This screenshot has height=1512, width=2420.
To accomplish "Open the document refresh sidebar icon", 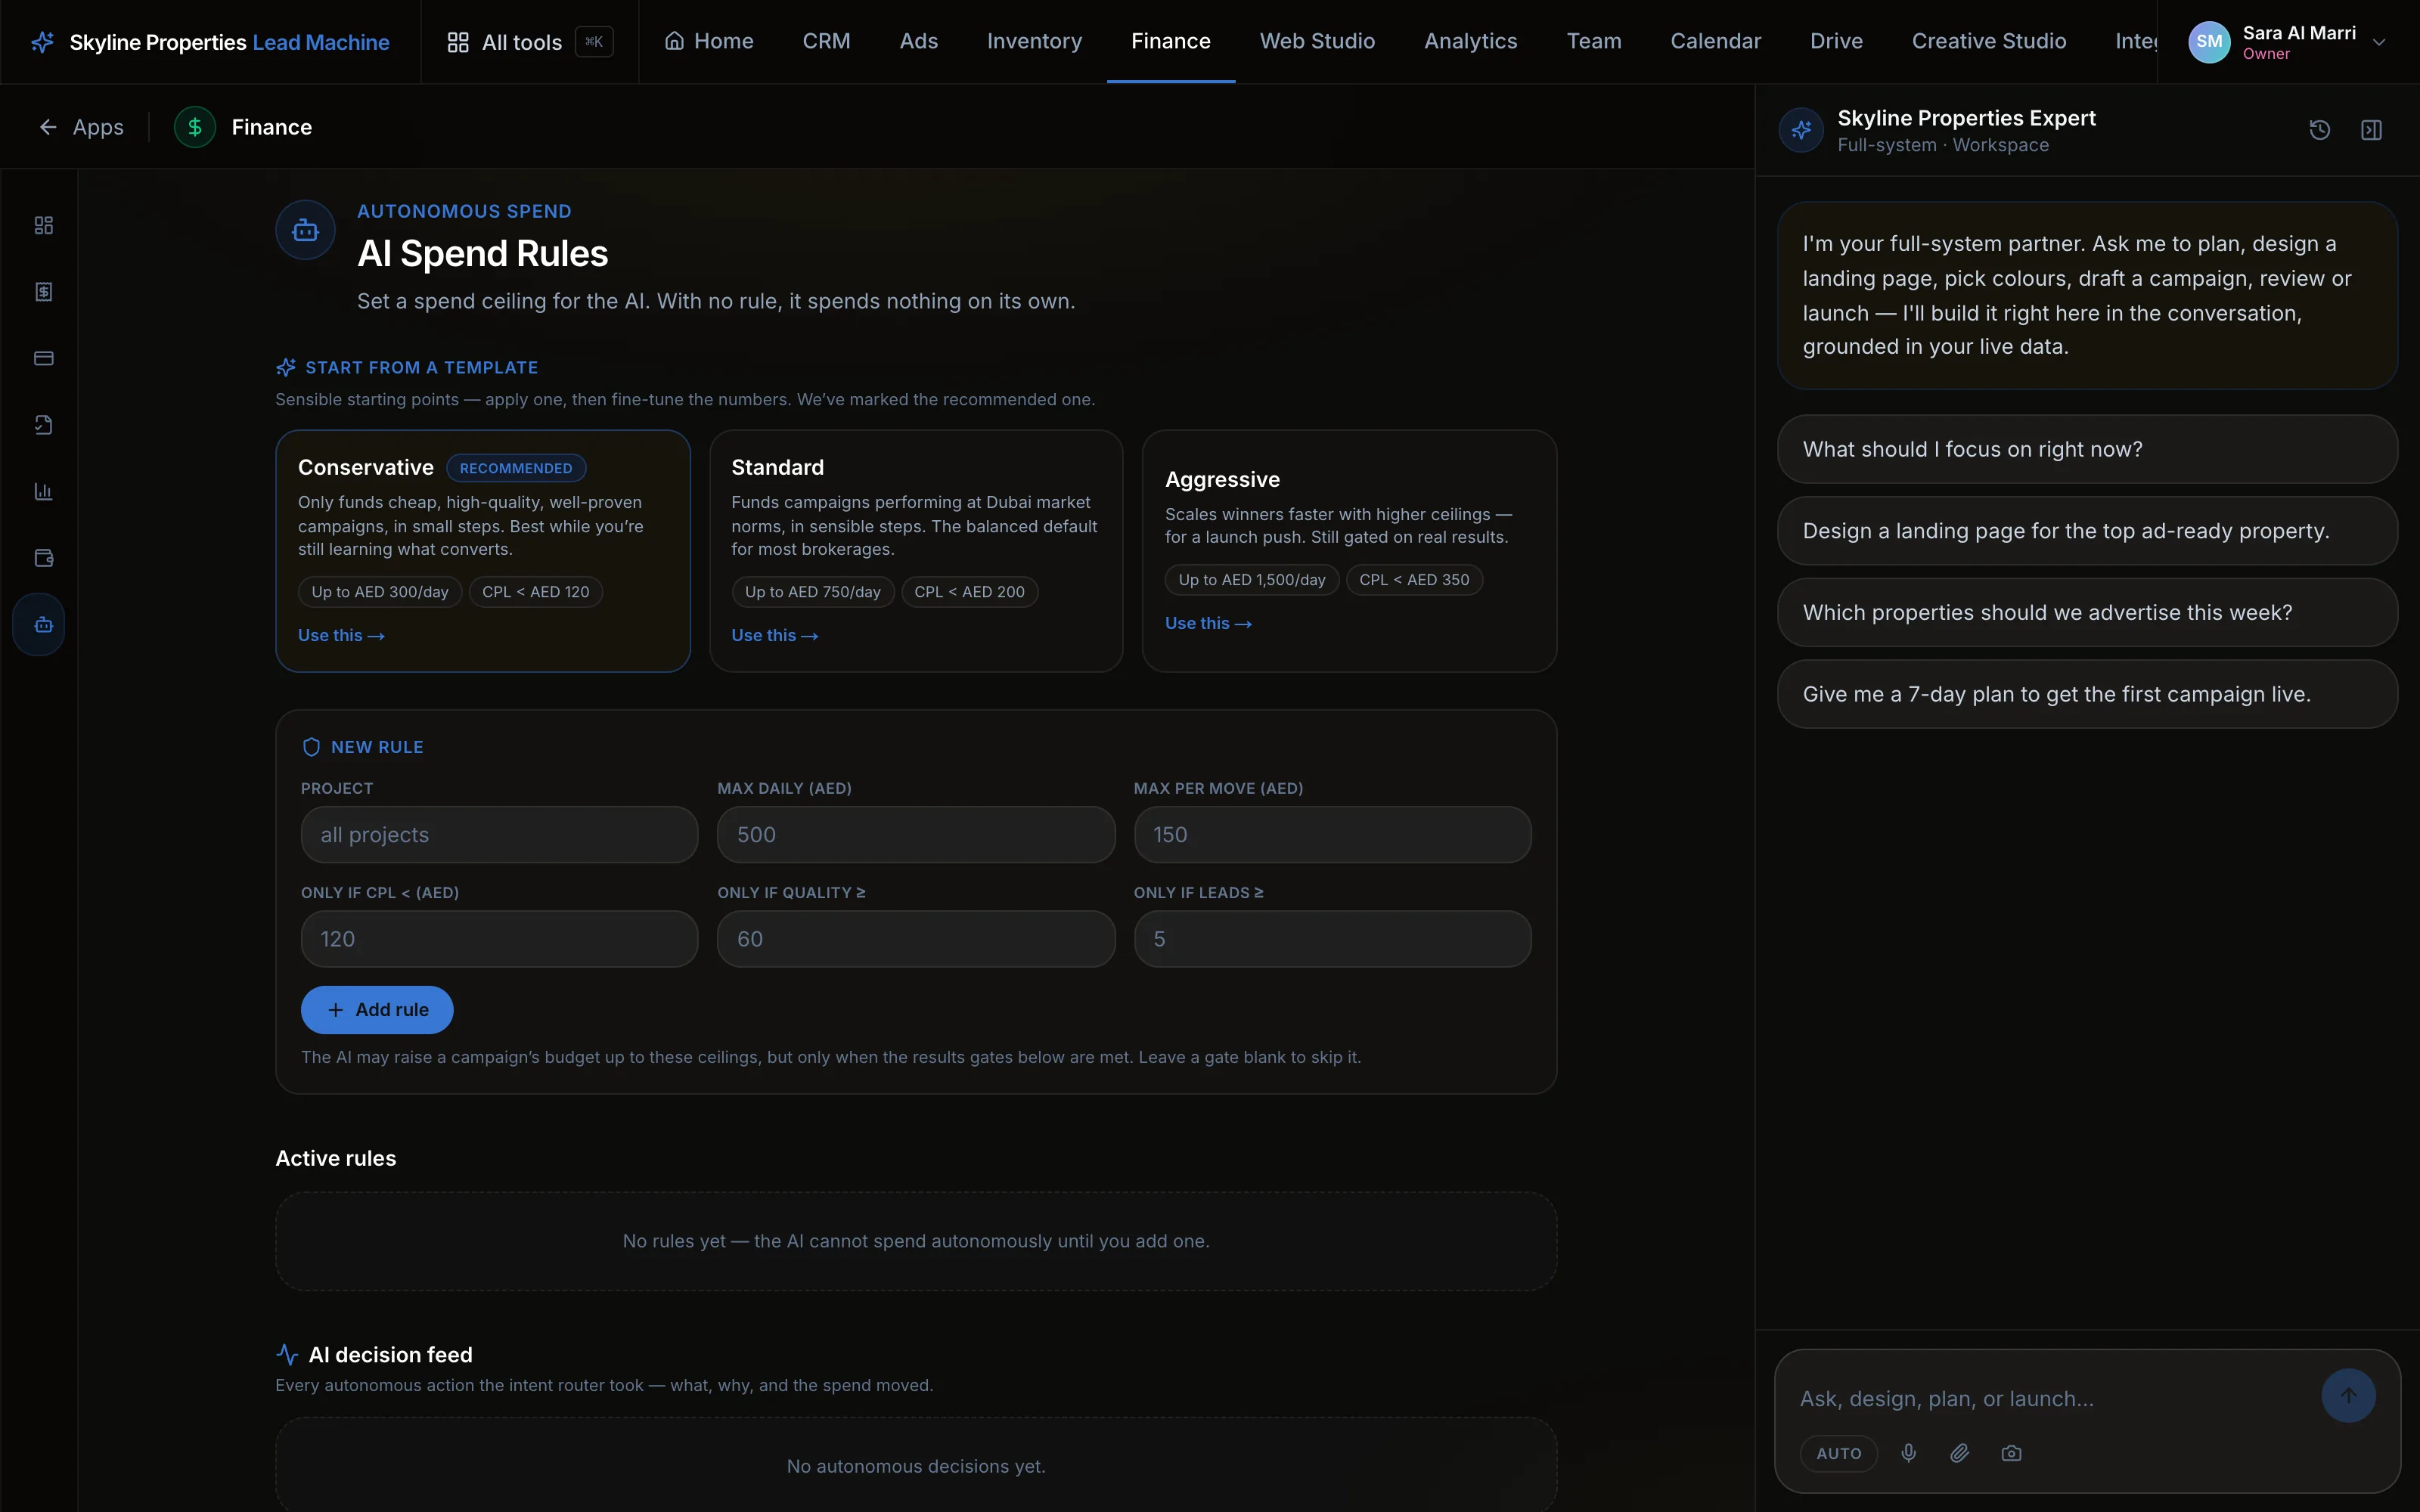I will click(x=43, y=425).
